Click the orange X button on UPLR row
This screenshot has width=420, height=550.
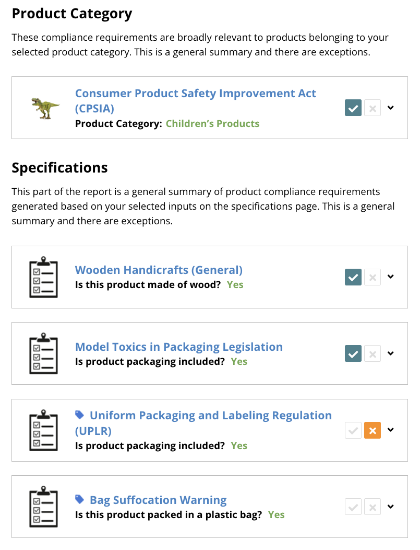373,430
